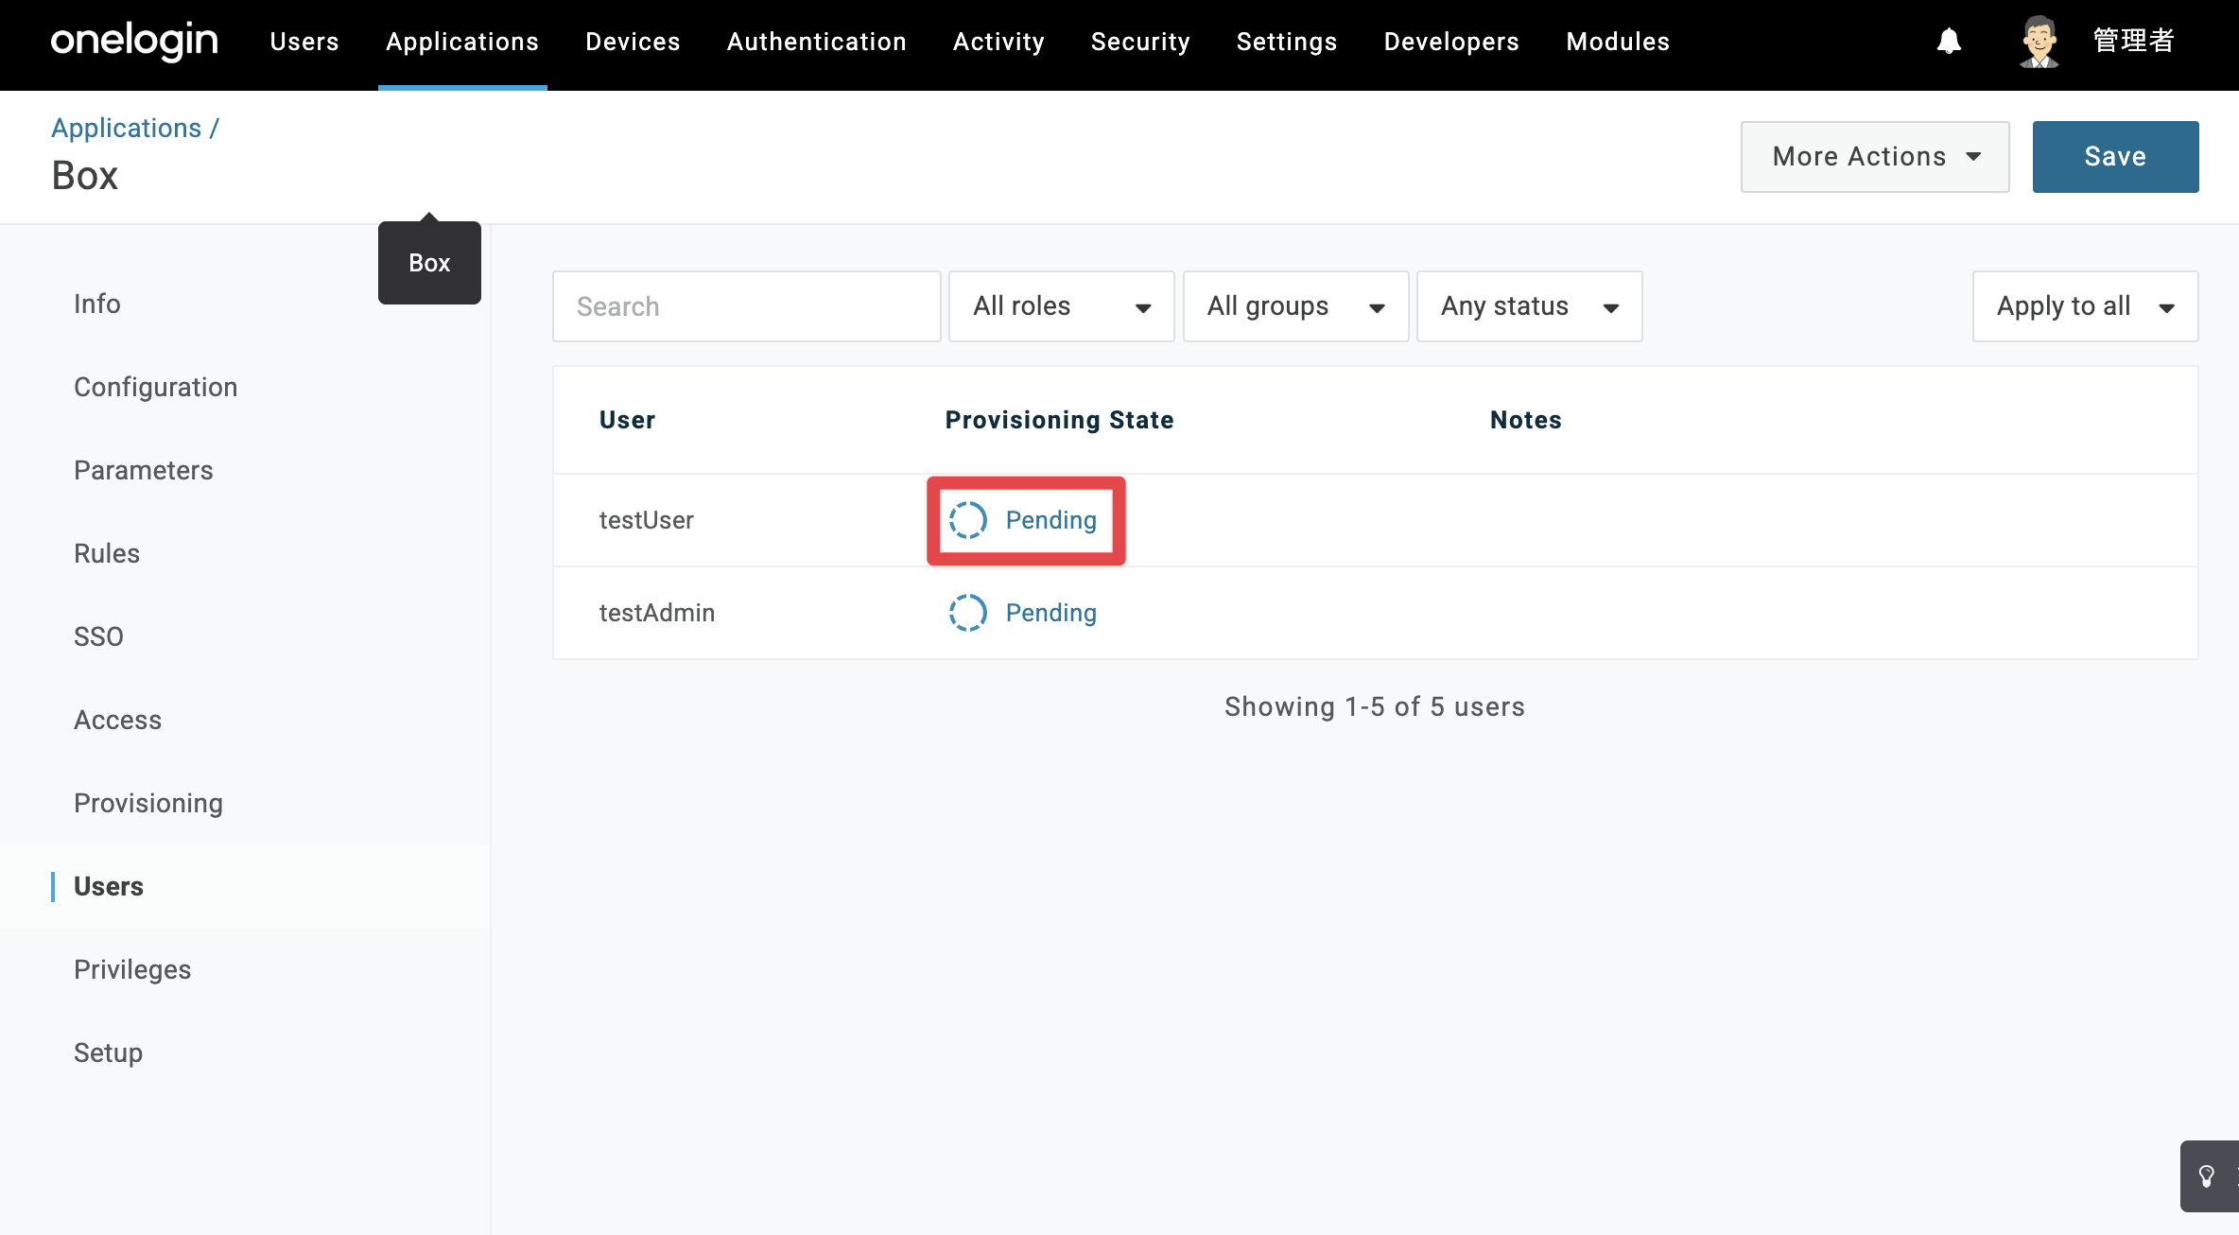The image size is (2239, 1235).
Task: Open the Security navigation menu
Action: 1140,42
